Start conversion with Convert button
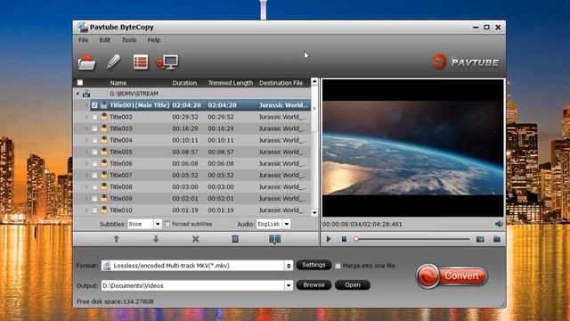The image size is (570, 321). [452, 276]
